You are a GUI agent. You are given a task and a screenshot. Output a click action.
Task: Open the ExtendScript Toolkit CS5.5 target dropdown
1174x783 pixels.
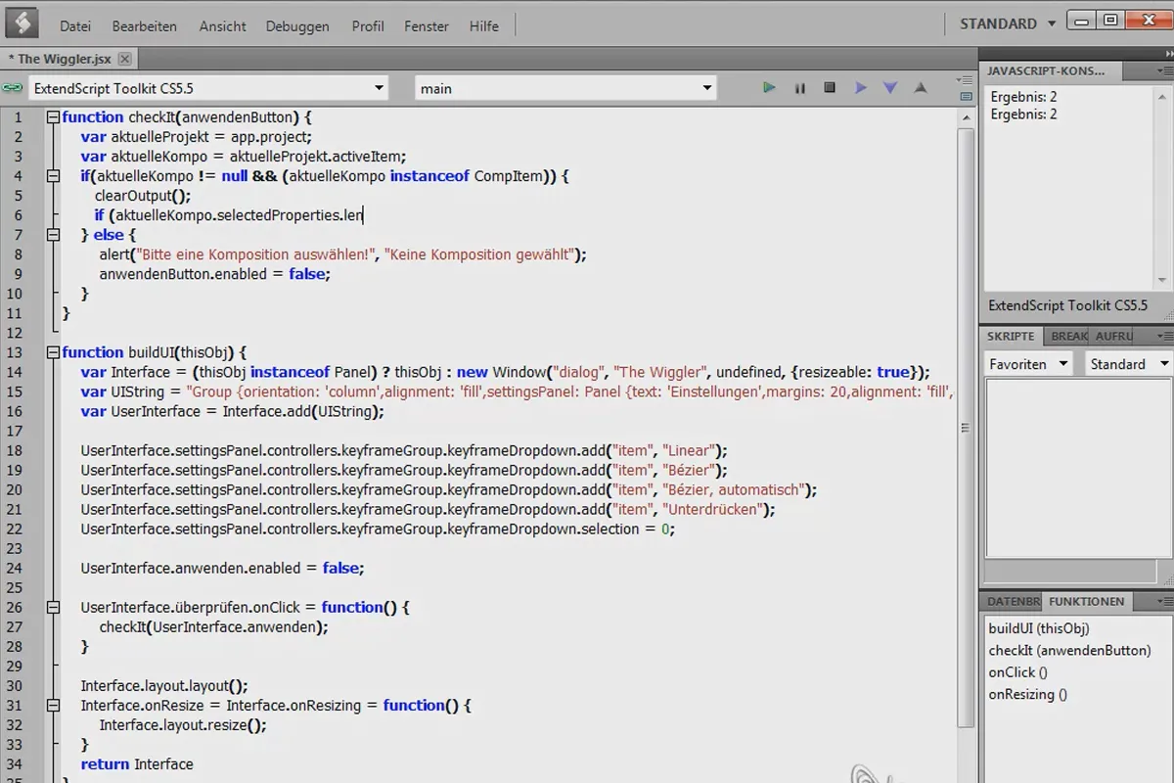[207, 88]
